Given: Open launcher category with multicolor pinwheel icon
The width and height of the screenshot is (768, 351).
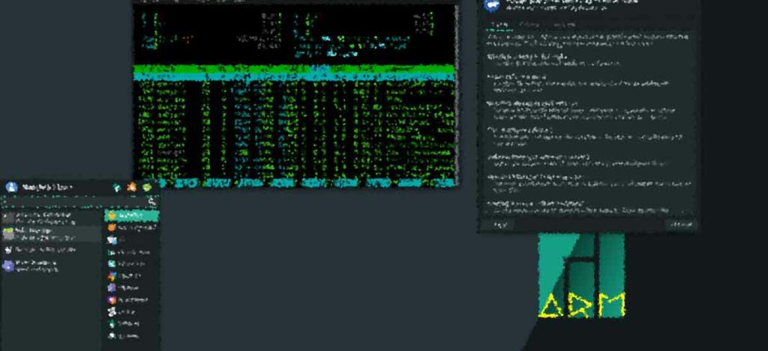Looking at the screenshot, I should pos(131,275).
